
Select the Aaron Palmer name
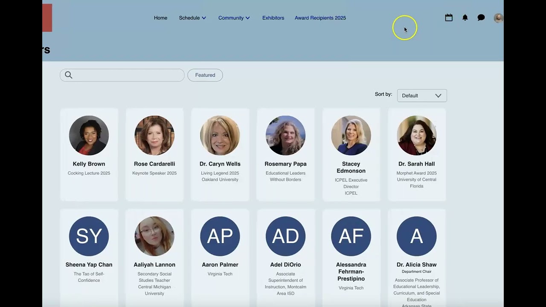pos(220,265)
